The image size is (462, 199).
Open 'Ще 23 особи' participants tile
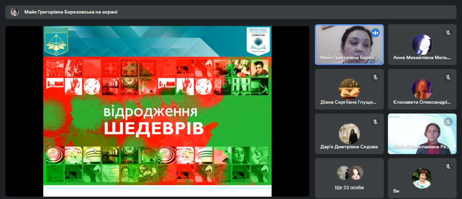(349, 178)
